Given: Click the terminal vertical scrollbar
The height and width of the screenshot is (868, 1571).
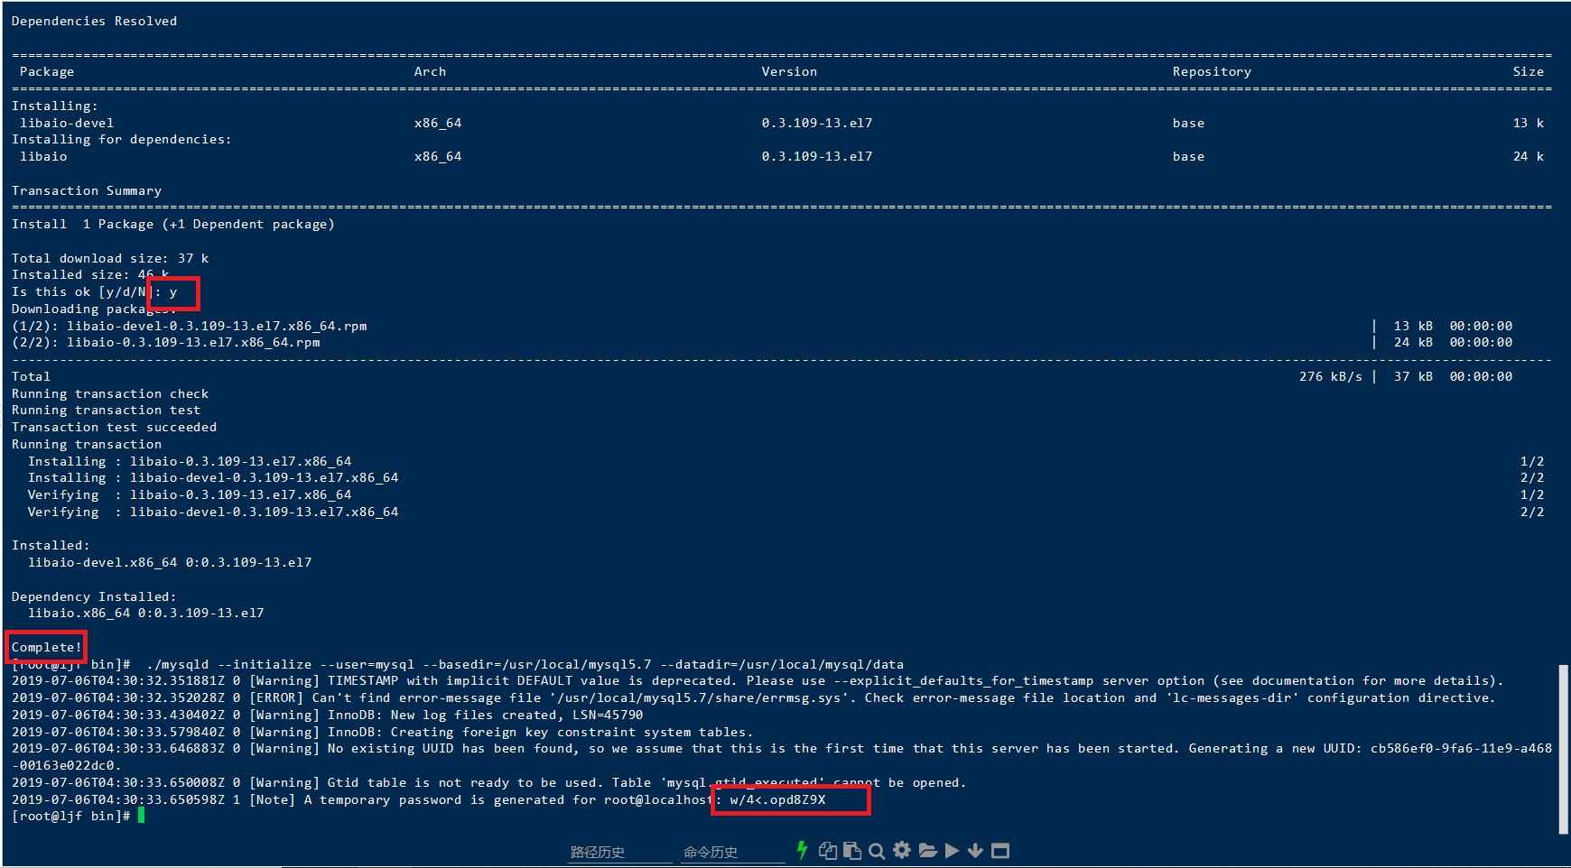Looking at the screenshot, I should point(1564,749).
